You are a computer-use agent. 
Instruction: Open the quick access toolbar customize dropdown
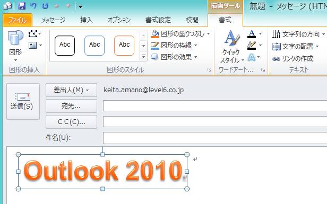80,6
